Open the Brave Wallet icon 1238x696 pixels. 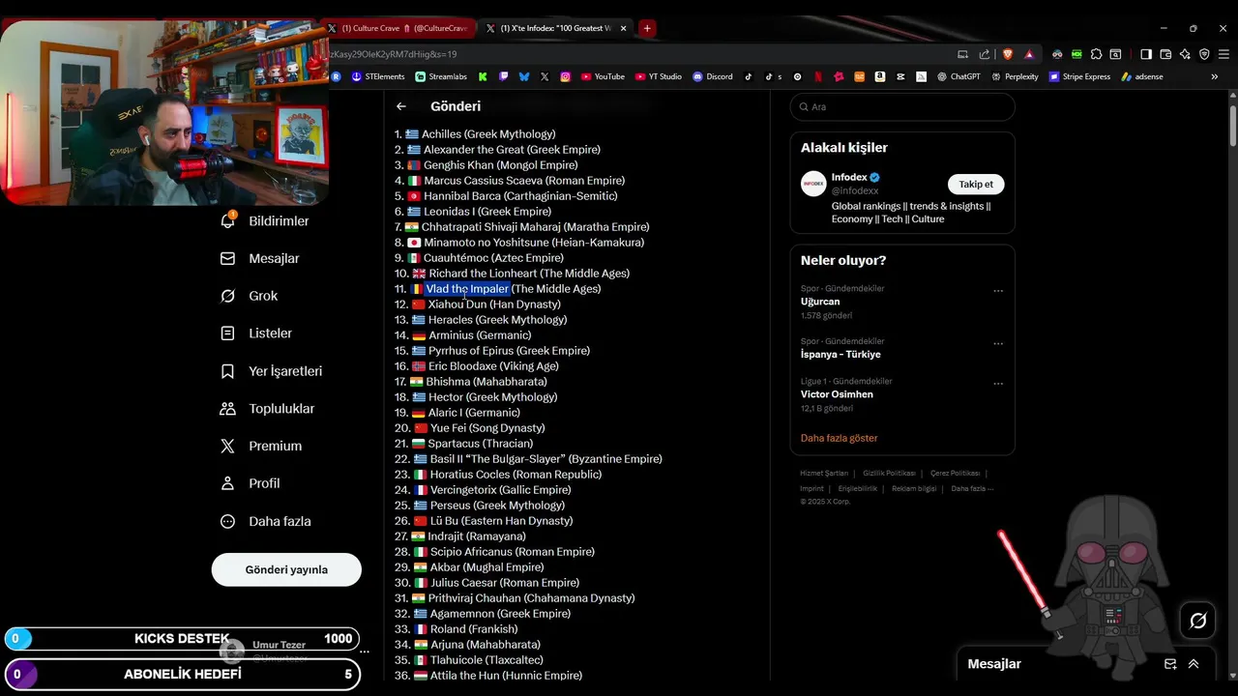[x=1165, y=54]
